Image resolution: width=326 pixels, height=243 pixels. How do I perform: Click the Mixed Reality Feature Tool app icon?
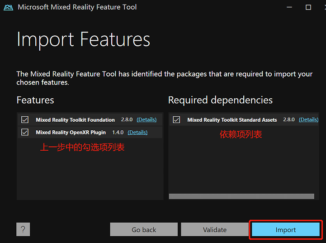[x=8, y=7]
